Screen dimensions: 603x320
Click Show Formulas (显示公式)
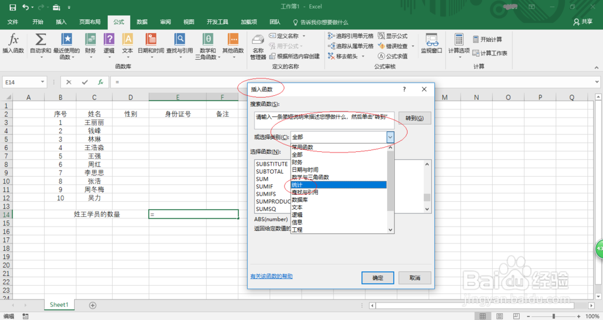pos(393,36)
